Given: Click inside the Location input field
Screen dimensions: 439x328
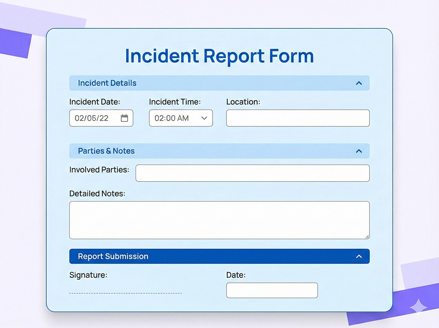Looking at the screenshot, I should [x=298, y=118].
